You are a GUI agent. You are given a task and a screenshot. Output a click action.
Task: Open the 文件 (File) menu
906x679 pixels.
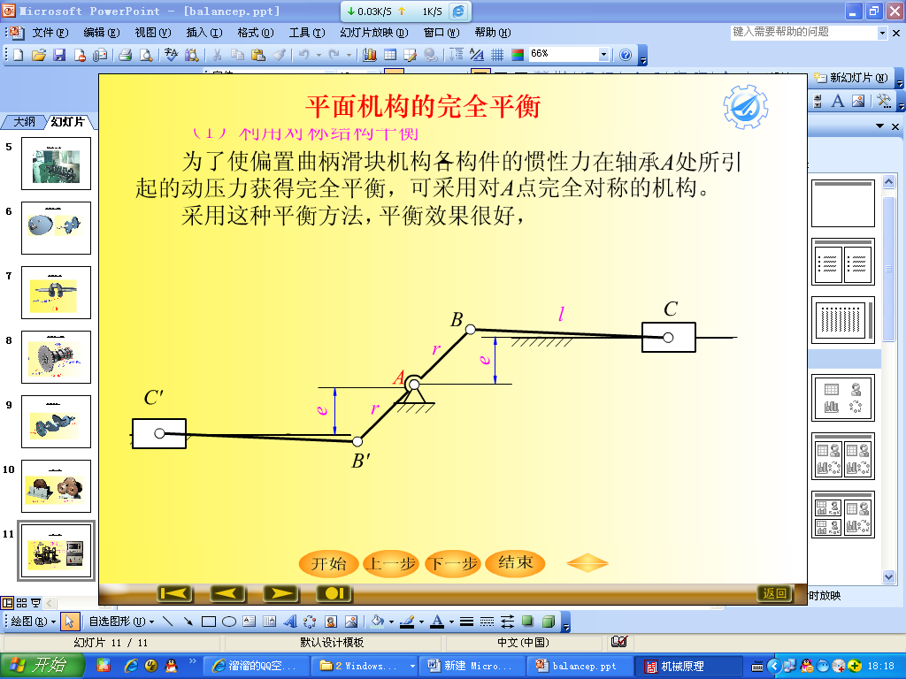click(x=50, y=33)
